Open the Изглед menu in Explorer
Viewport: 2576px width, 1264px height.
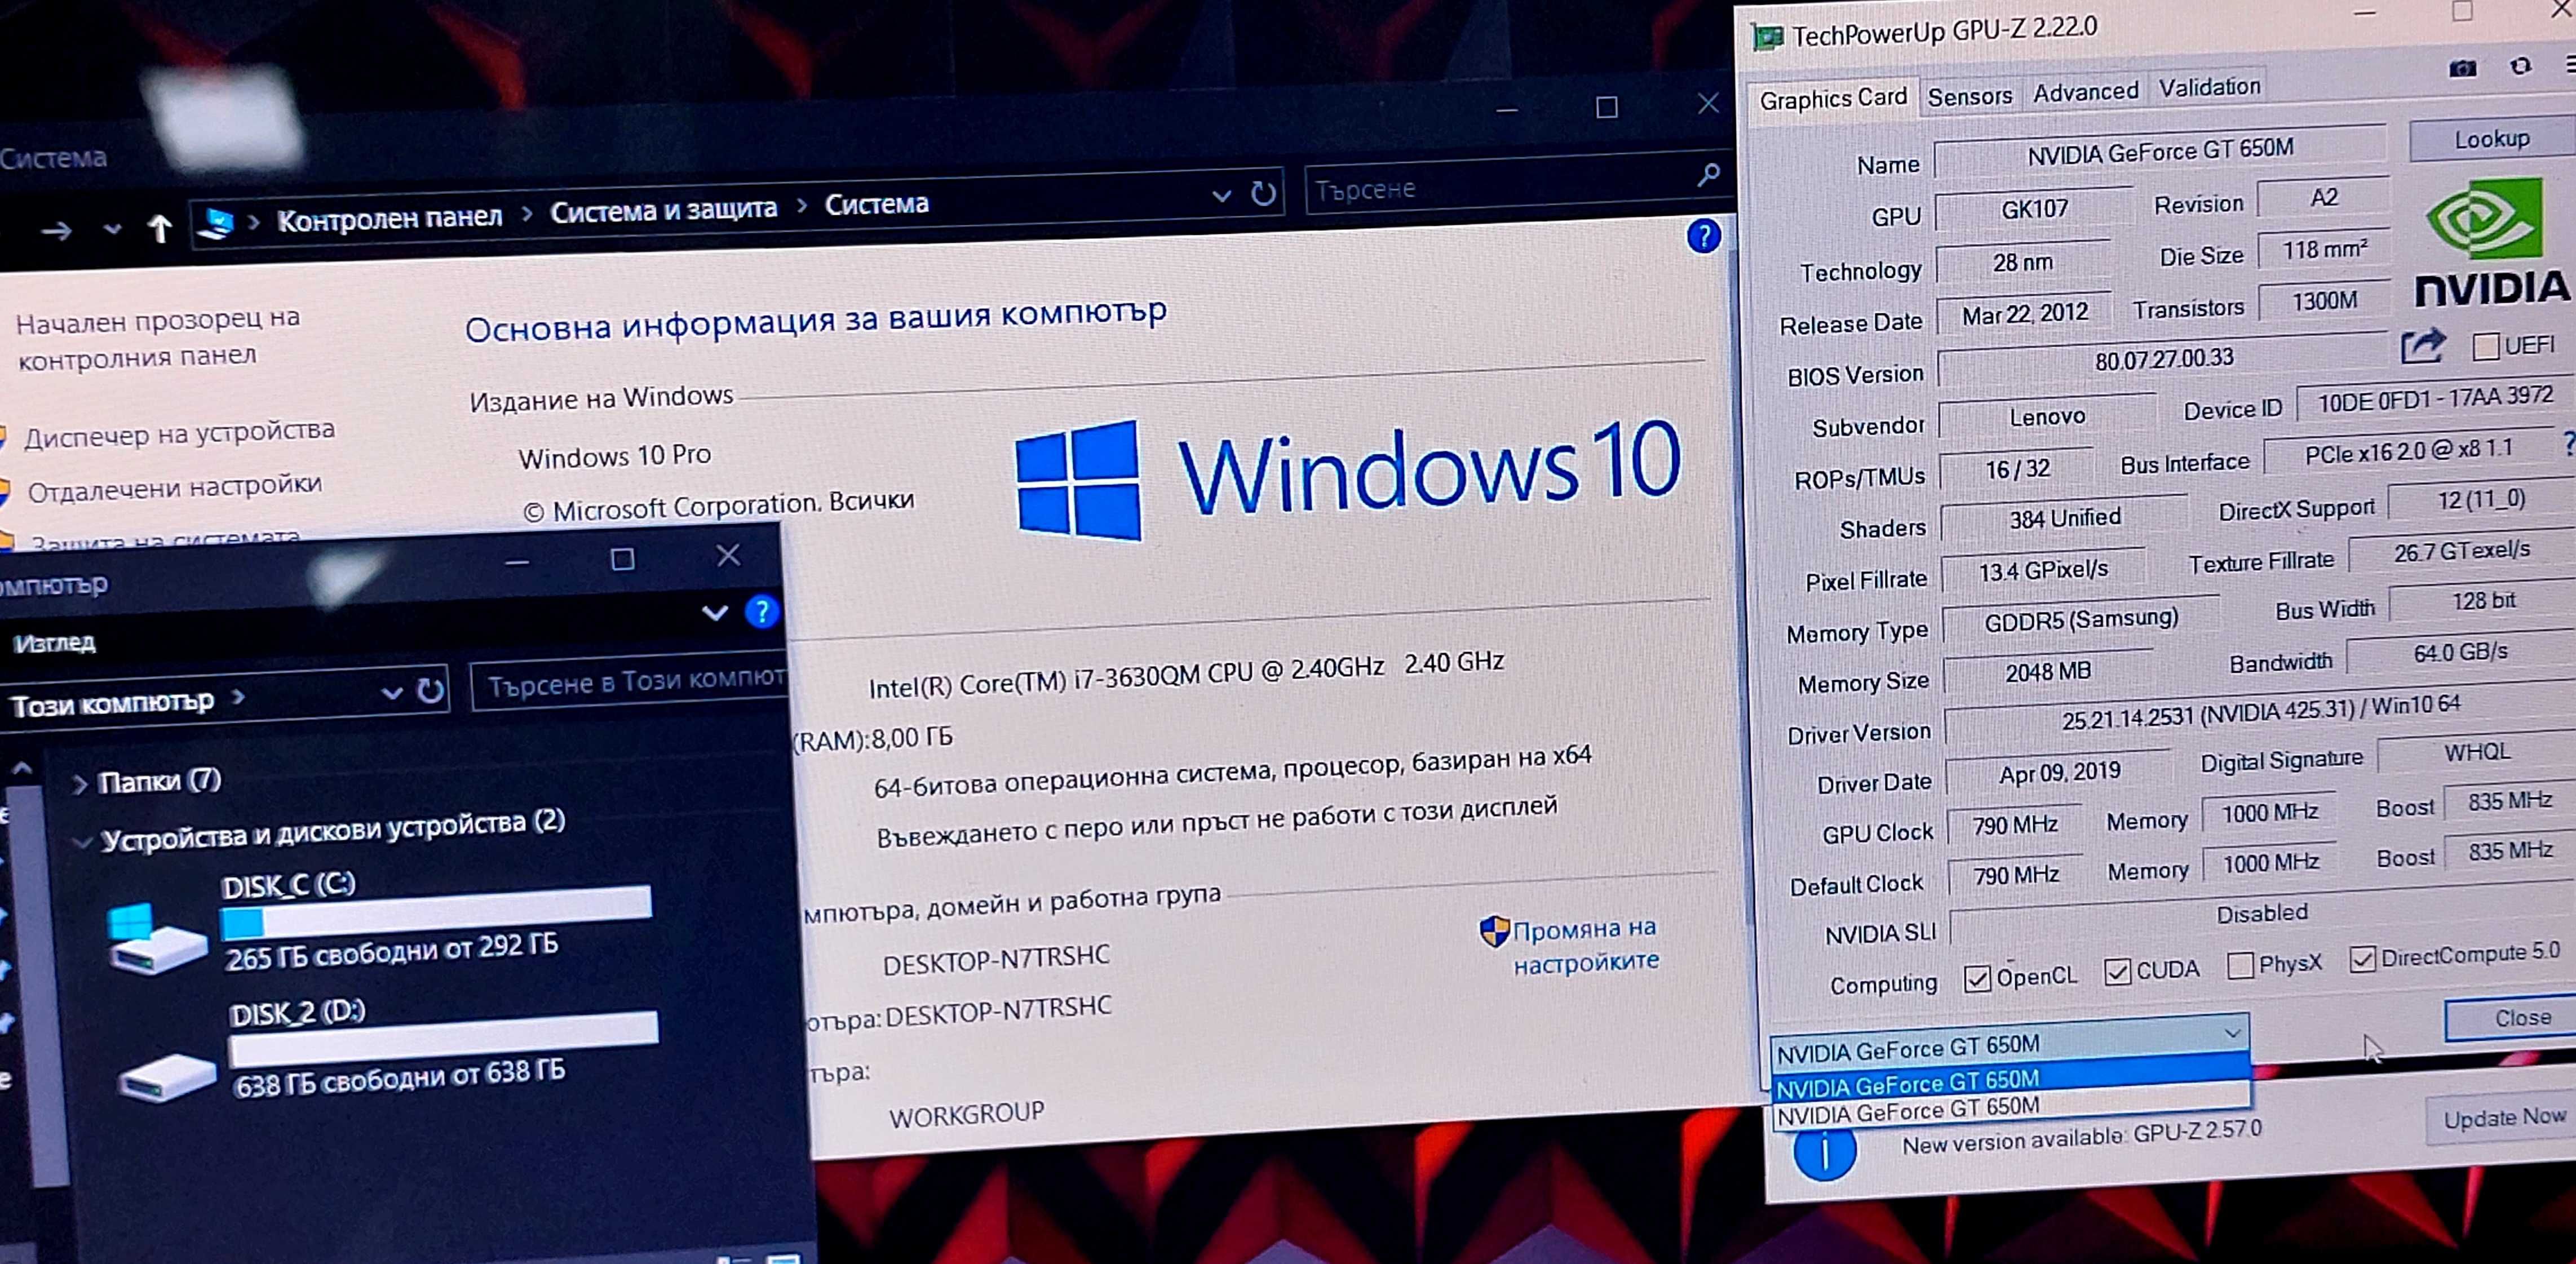(54, 643)
